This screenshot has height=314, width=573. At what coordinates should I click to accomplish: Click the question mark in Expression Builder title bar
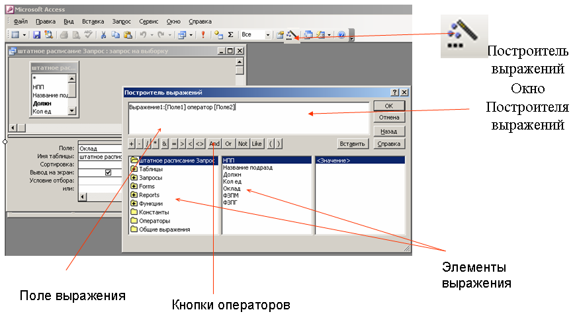(394, 93)
